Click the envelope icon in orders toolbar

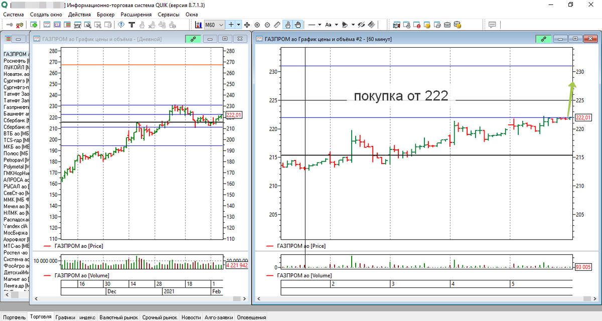447,25
